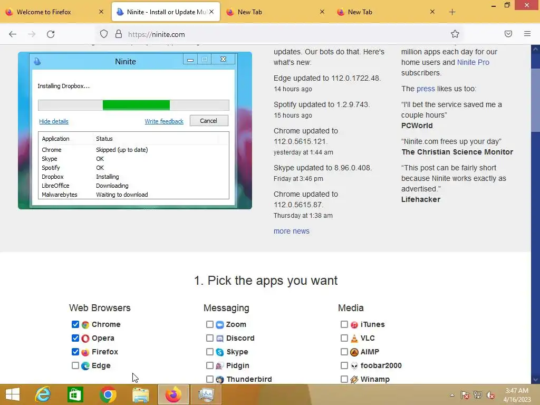Close the Welcome to Firefox tab
The height and width of the screenshot is (405, 540).
pos(101,12)
